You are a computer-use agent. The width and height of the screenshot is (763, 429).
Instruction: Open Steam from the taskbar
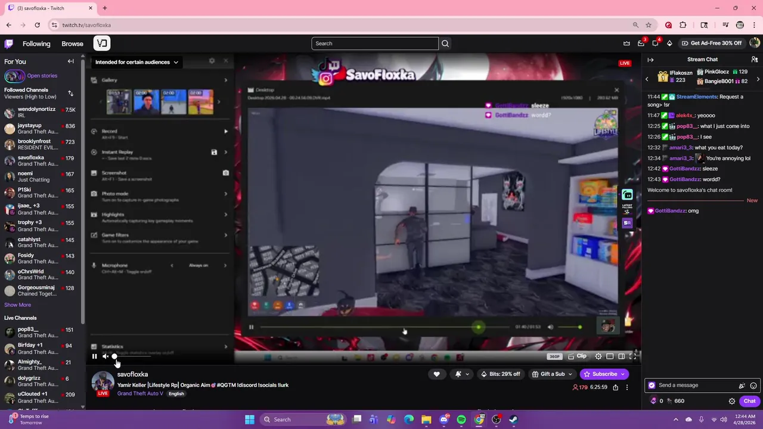(513, 419)
